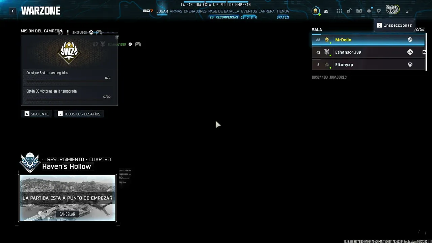
Task: Select the Ethanso1389 player row
Action: (368, 52)
